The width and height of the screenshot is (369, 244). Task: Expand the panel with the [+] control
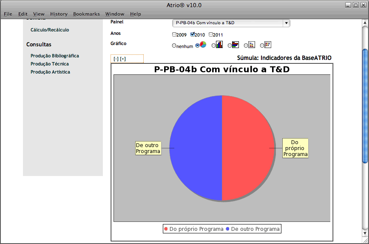point(123,59)
